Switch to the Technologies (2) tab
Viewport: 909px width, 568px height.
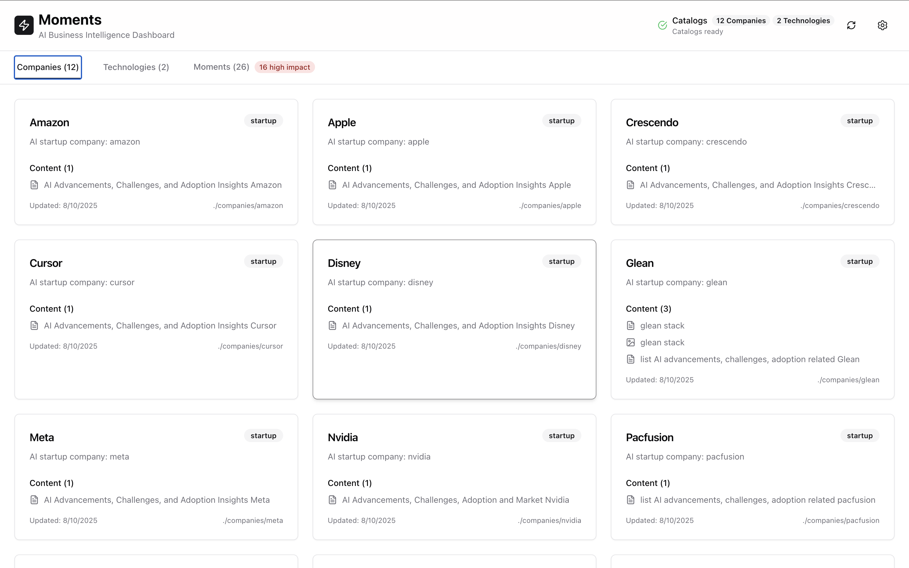[x=136, y=67]
